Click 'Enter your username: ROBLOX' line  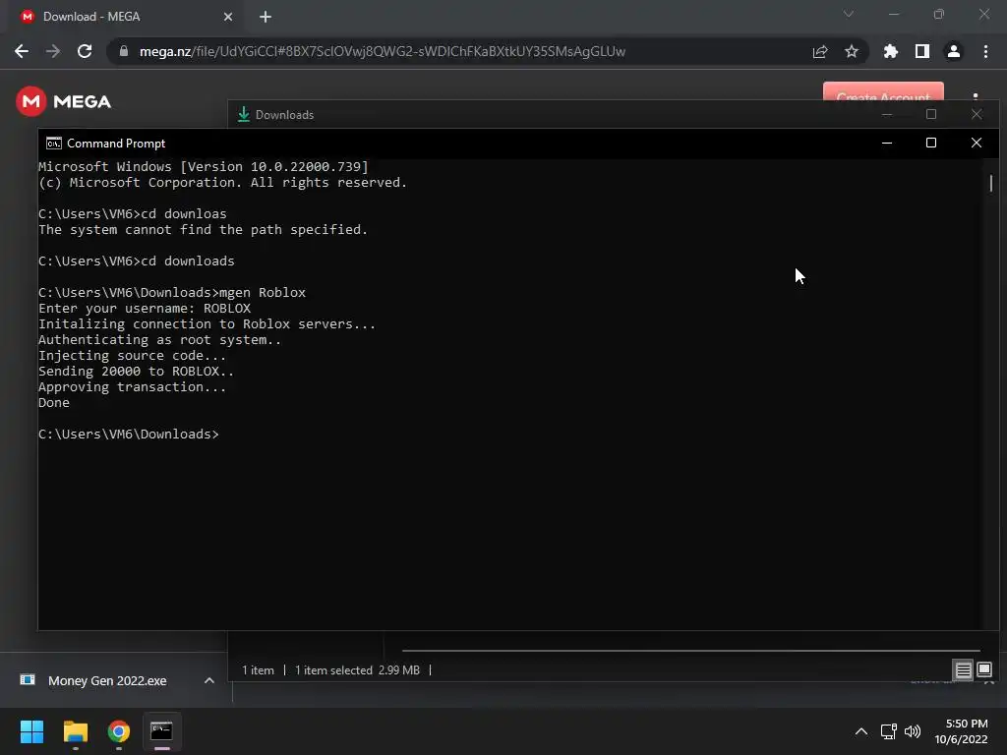point(145,308)
